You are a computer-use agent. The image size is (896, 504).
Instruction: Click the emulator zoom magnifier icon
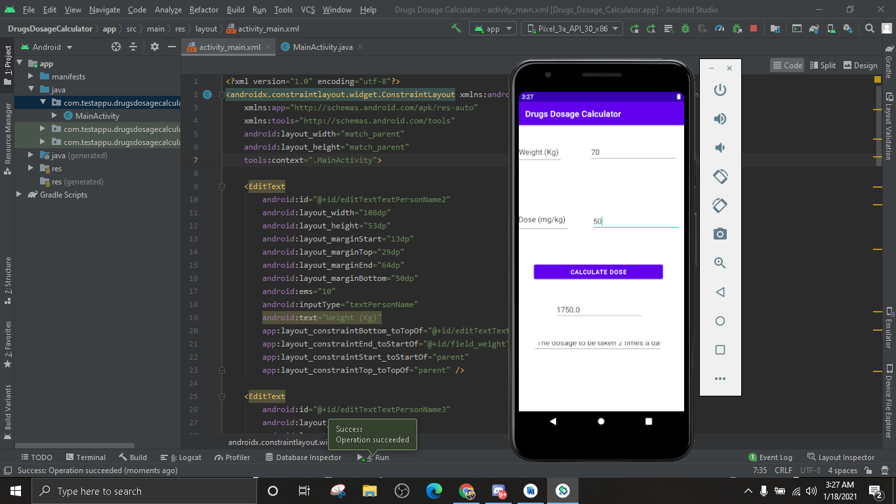[720, 263]
